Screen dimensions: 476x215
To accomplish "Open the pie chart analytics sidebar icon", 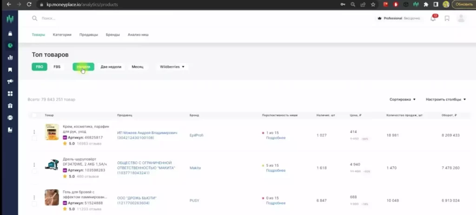I will point(10,45).
